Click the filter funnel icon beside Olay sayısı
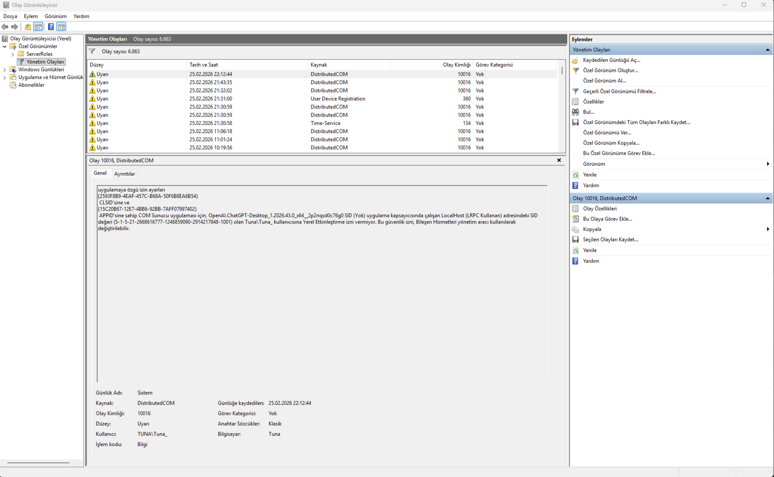774x477 pixels. [92, 51]
